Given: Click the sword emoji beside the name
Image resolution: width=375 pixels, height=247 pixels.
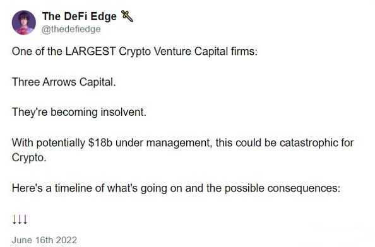Looking at the screenshot, I should (x=127, y=16).
